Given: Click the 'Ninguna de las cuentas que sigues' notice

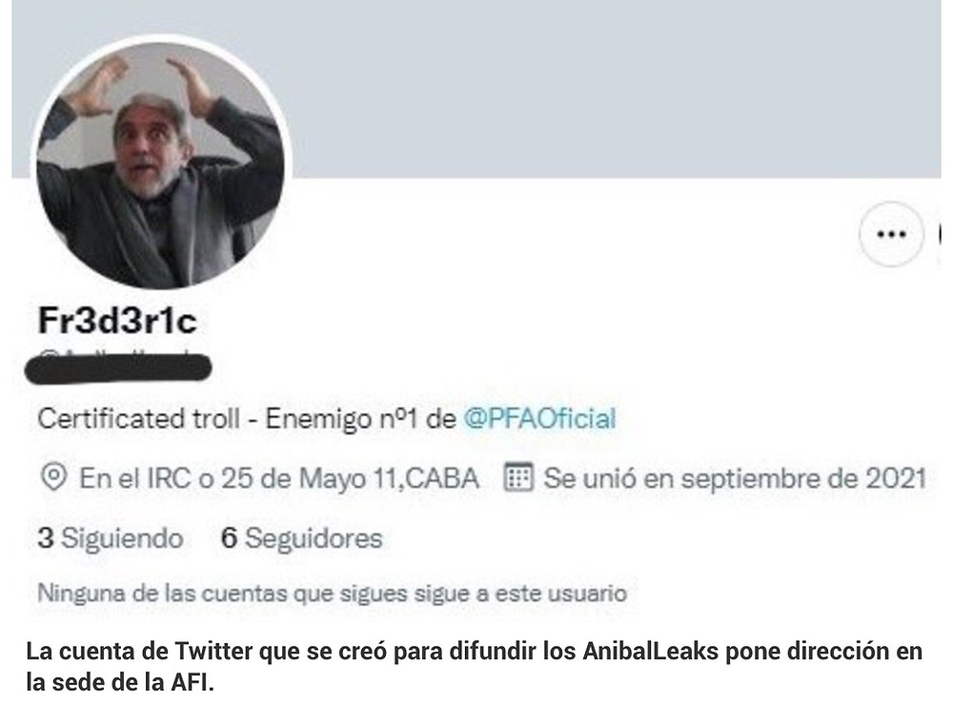Looking at the screenshot, I should coord(332,594).
